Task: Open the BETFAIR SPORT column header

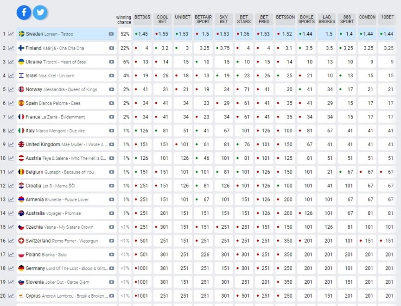Action: (x=203, y=19)
